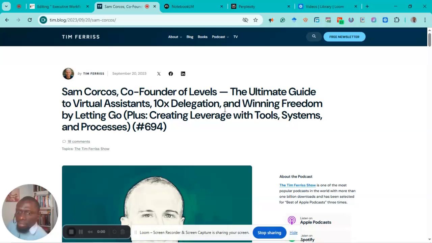Hide the Loom sharing notification
The height and width of the screenshot is (243, 432).
[294, 233]
